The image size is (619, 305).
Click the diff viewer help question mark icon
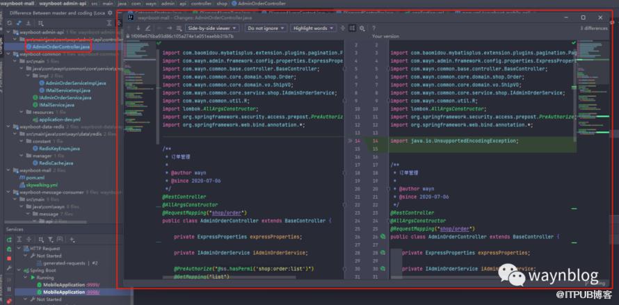pos(374,28)
